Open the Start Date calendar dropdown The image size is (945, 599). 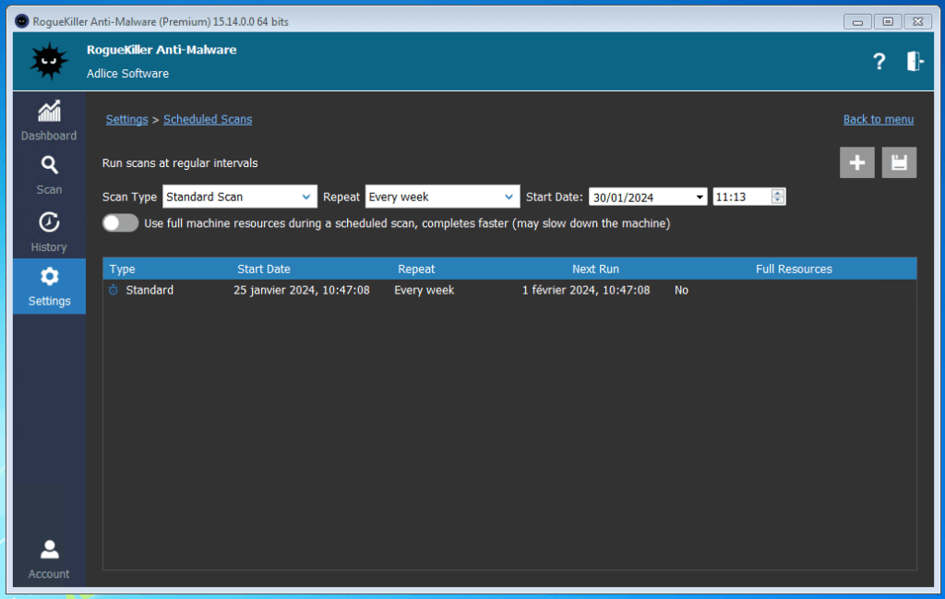(700, 198)
